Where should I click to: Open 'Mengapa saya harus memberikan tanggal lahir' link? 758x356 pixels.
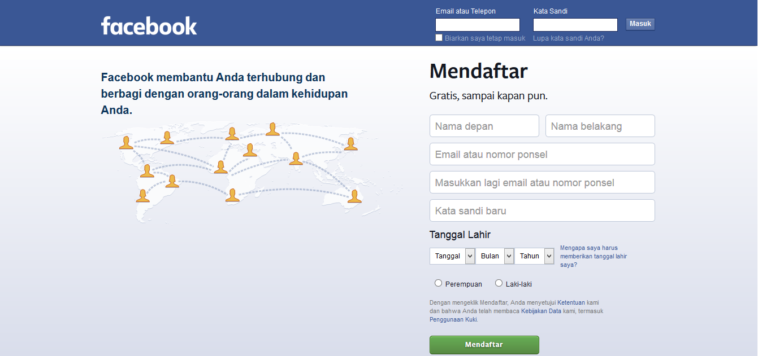click(594, 256)
